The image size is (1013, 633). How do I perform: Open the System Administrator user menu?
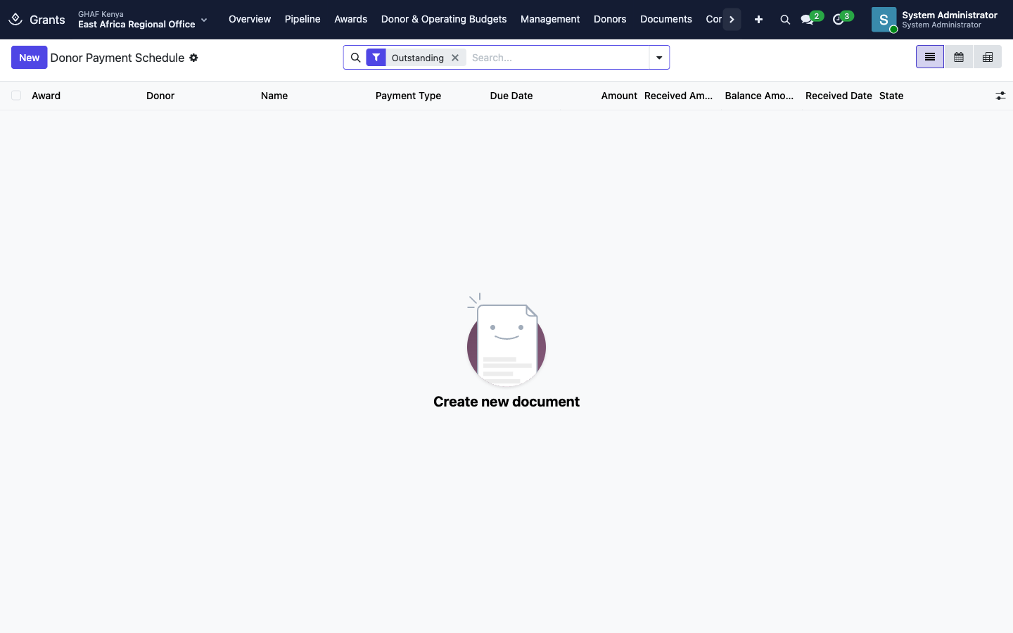[x=936, y=20]
